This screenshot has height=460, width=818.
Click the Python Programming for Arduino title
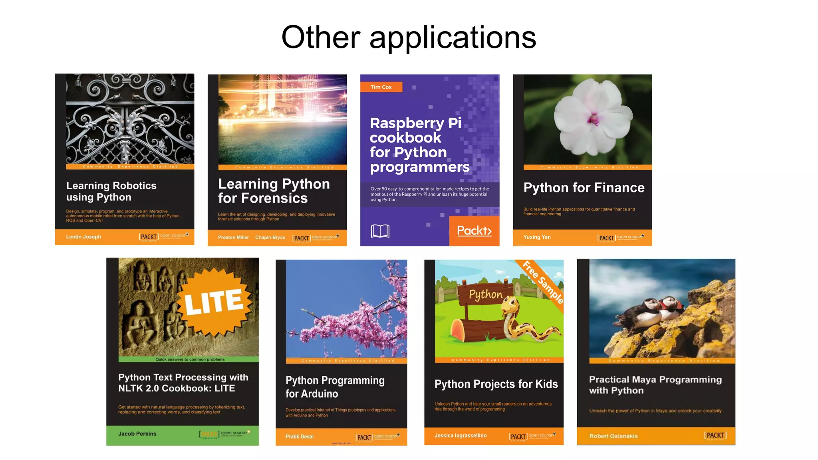pos(335,387)
